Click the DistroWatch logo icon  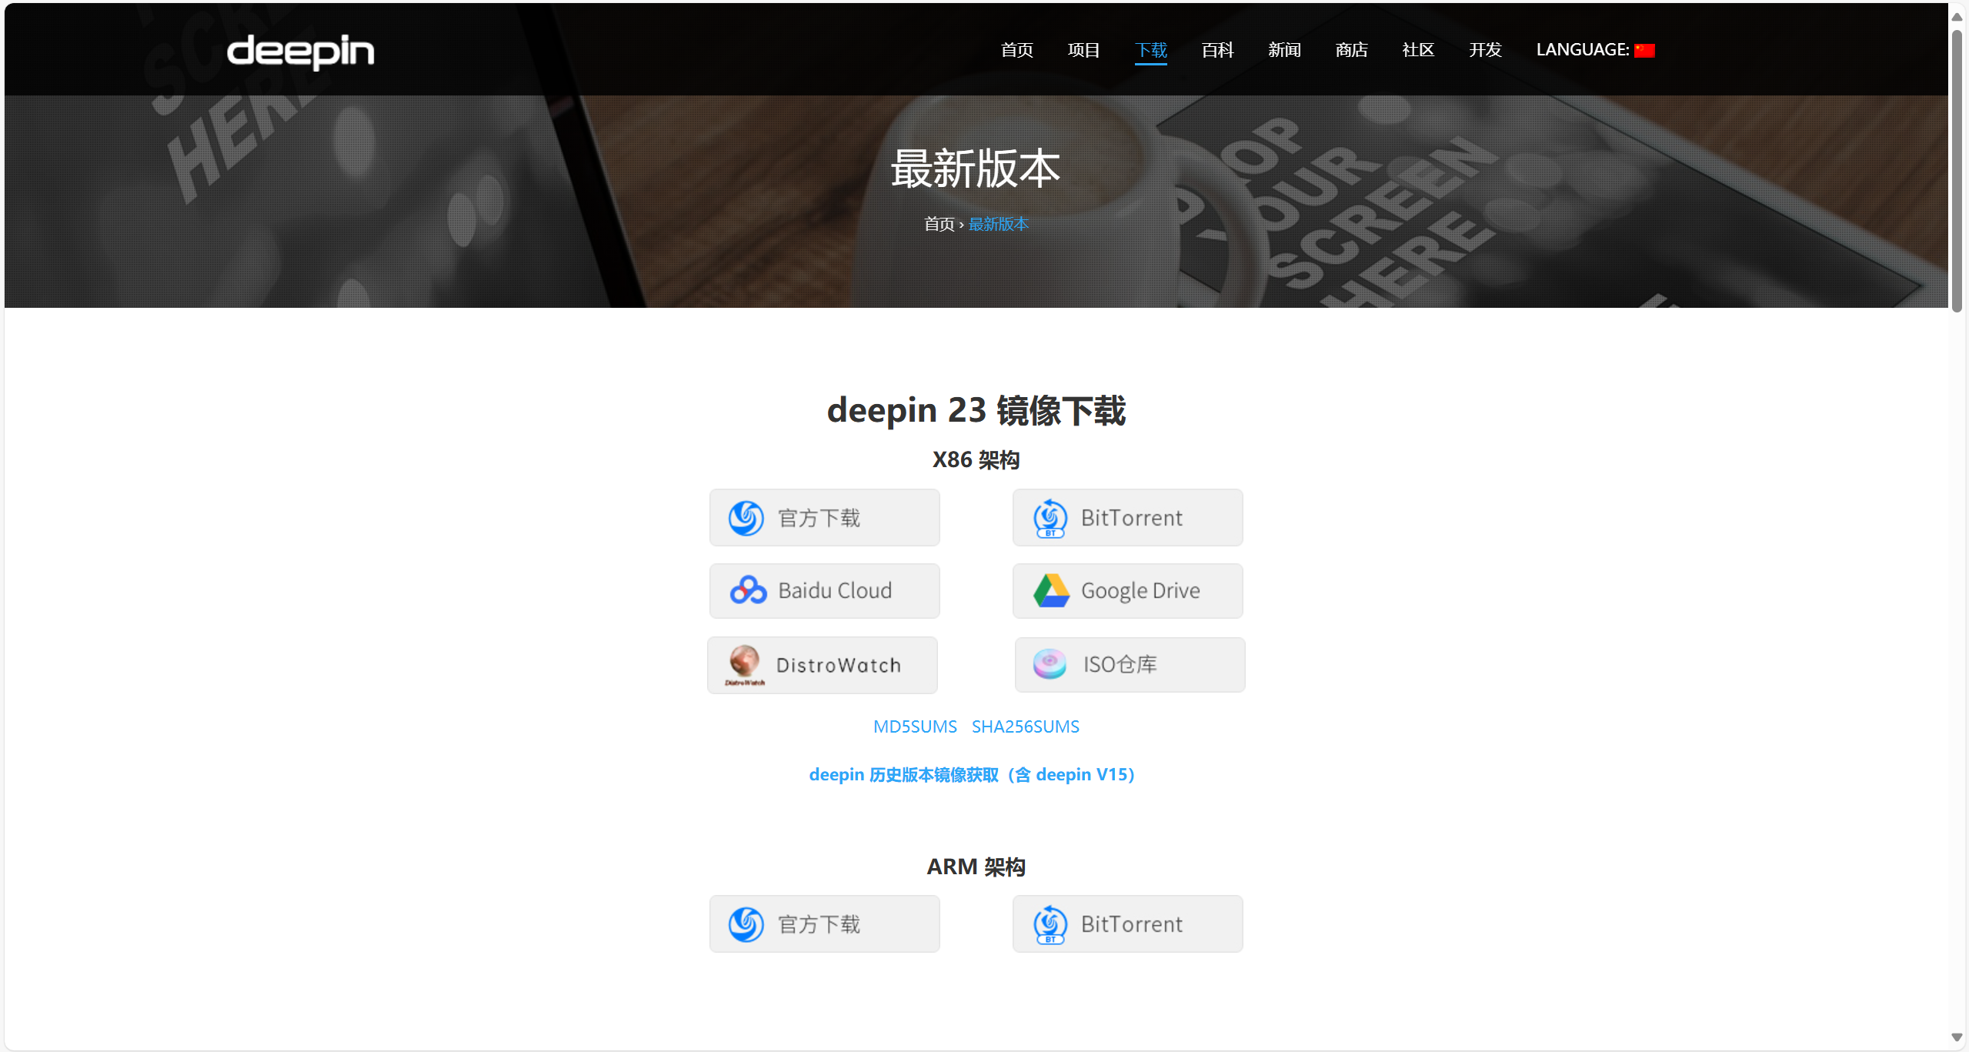(745, 665)
